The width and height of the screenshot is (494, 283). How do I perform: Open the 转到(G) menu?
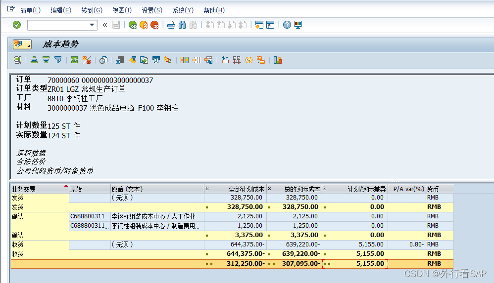[92, 10]
